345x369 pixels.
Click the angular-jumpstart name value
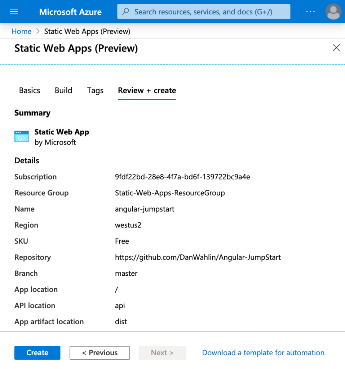coord(145,209)
